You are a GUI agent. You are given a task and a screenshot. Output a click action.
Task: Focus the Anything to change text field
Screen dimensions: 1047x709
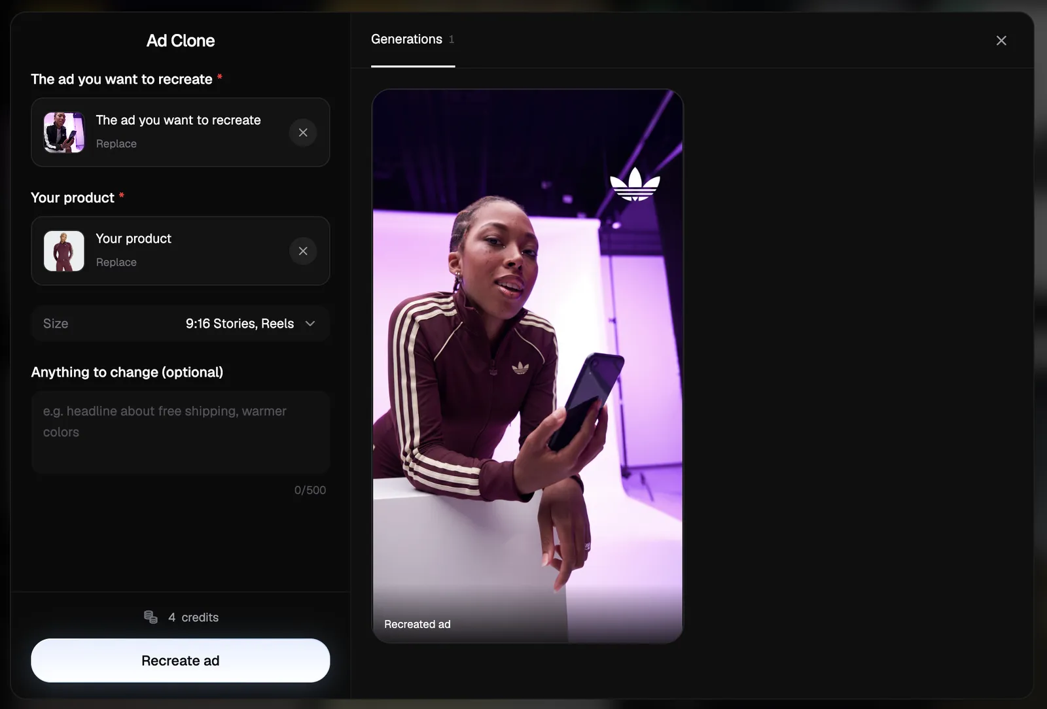(x=181, y=432)
